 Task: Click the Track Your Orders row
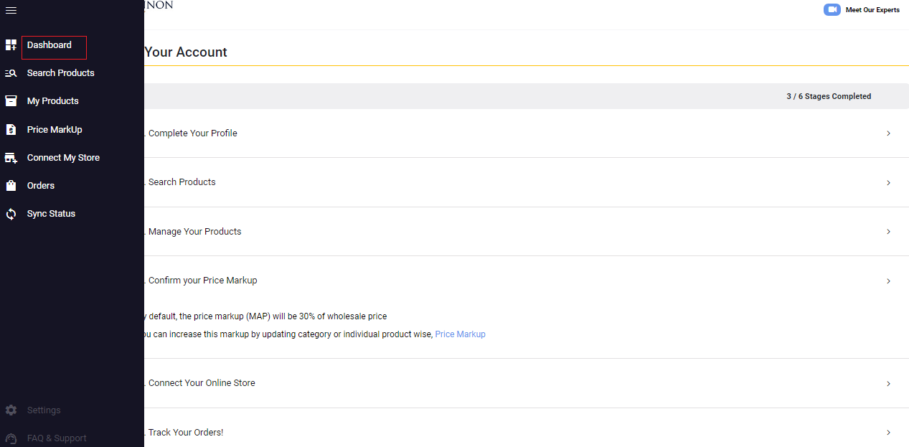502,432
